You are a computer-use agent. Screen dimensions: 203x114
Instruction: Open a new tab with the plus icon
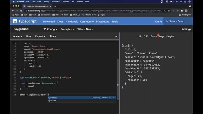55,6
